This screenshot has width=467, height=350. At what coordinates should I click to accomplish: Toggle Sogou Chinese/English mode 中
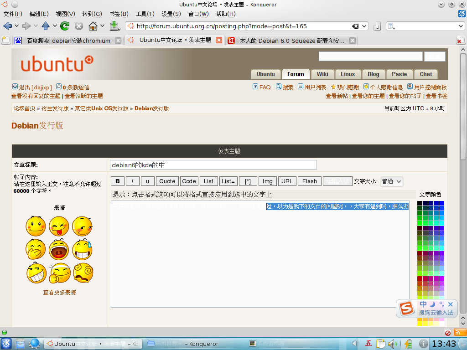pyautogui.click(x=423, y=304)
